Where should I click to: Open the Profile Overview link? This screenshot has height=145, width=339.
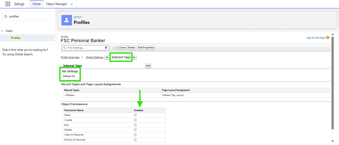pos(70,57)
